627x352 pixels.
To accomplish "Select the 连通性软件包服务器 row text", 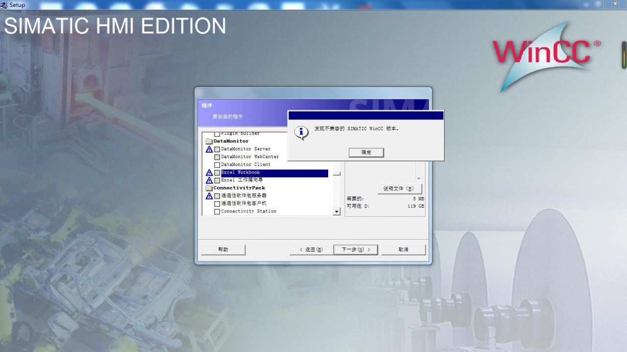I will coord(244,196).
